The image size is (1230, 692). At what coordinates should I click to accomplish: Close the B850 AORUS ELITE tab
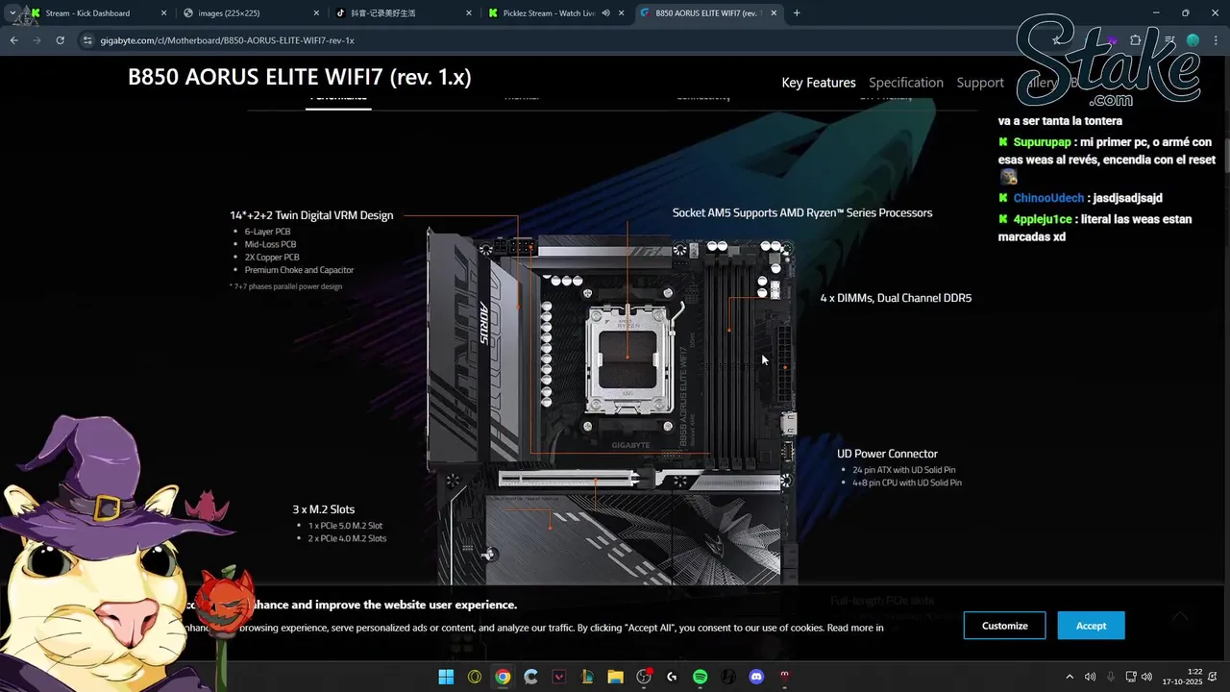tap(774, 13)
